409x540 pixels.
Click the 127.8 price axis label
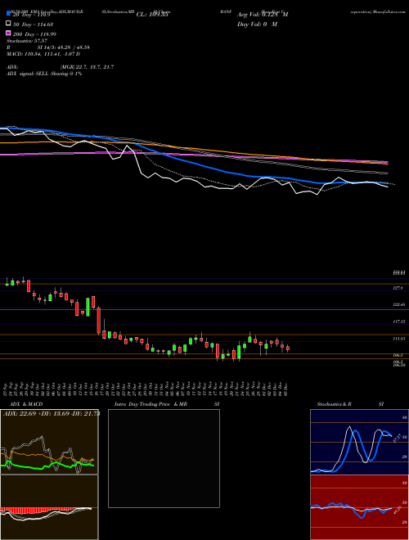pos(398,288)
